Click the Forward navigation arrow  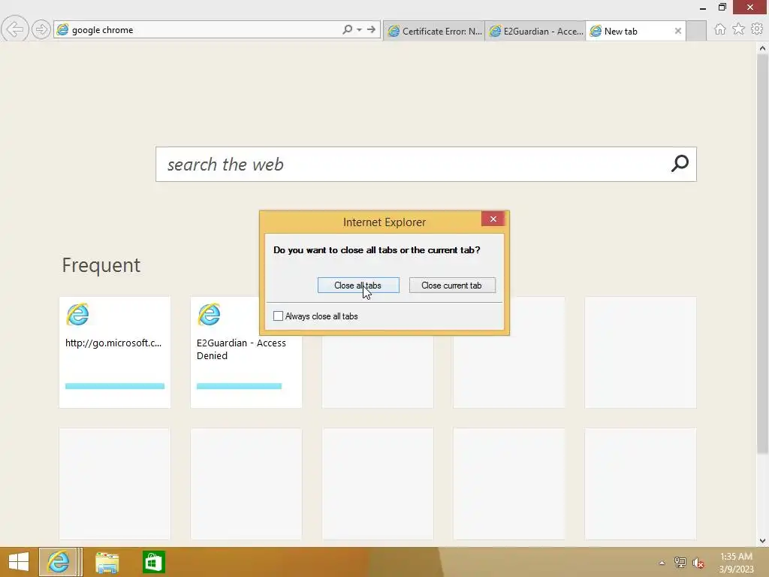pos(41,29)
